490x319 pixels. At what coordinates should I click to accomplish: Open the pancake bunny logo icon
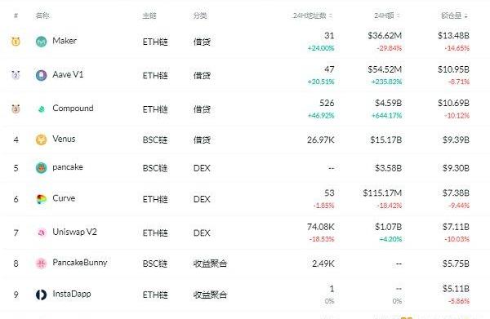point(42,168)
